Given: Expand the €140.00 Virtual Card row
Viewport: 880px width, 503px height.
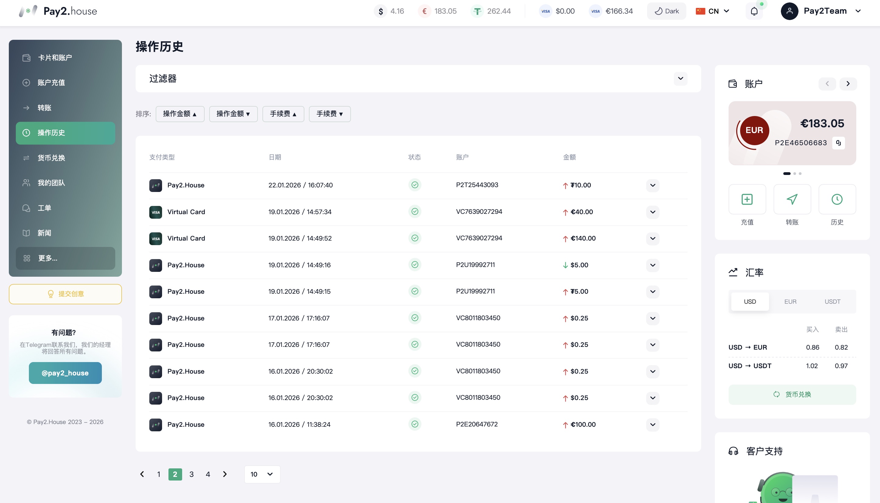Looking at the screenshot, I should (653, 238).
